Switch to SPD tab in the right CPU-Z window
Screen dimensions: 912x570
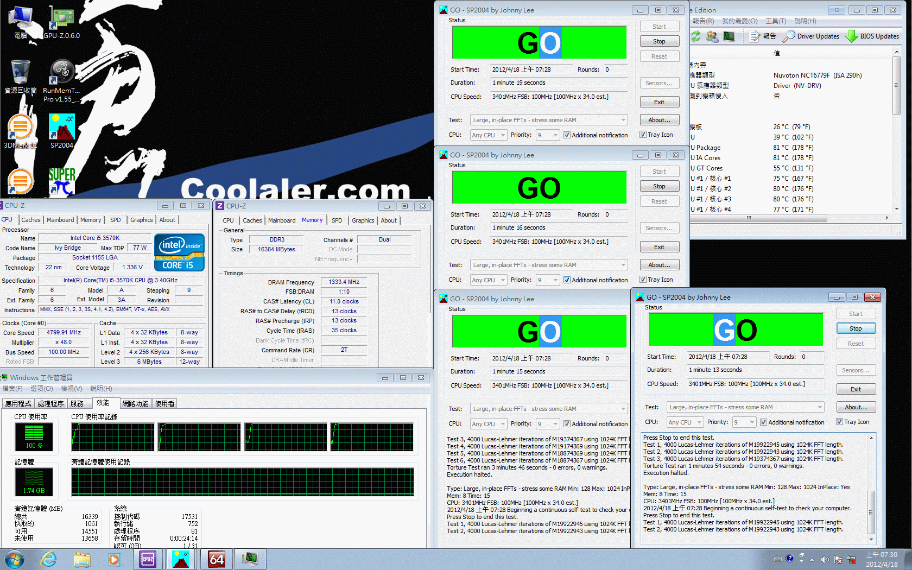pos(337,220)
